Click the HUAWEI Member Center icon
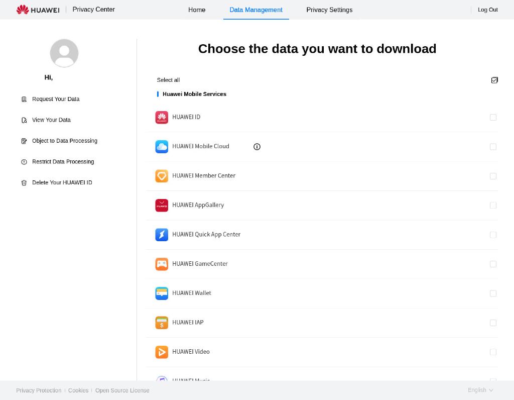The width and height of the screenshot is (514, 400). [162, 176]
